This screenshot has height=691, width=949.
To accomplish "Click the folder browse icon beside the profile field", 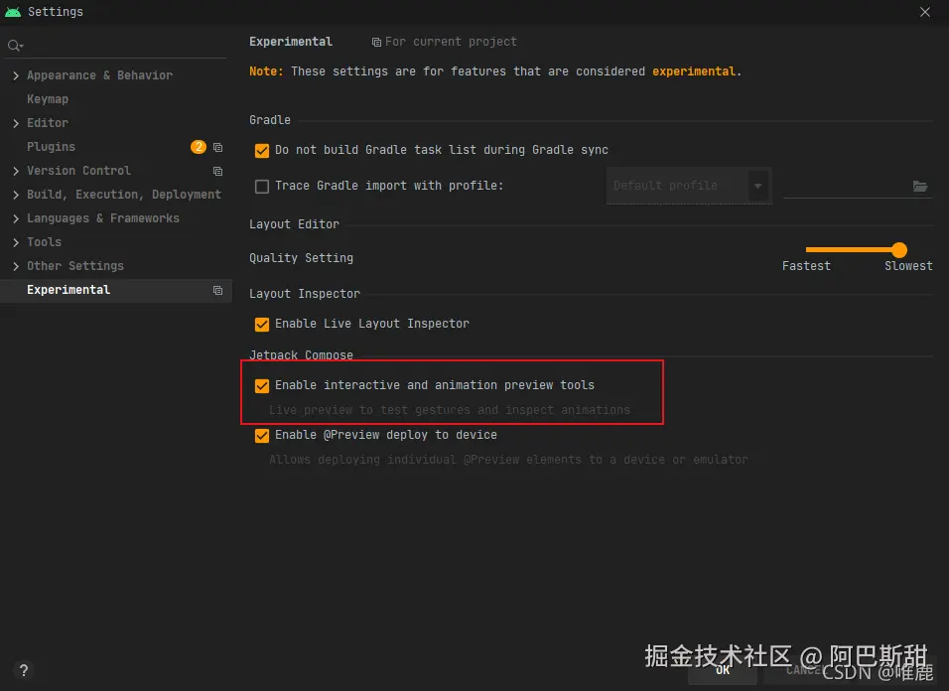I will pos(920,186).
